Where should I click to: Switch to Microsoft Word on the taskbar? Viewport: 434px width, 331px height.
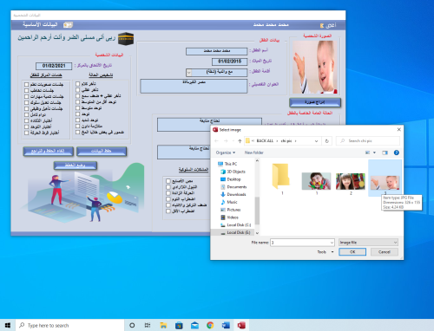click(226, 325)
